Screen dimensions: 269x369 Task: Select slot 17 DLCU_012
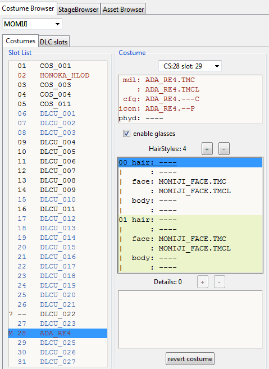point(58,218)
